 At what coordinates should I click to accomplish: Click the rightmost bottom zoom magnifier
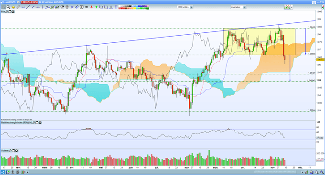click(322, 172)
